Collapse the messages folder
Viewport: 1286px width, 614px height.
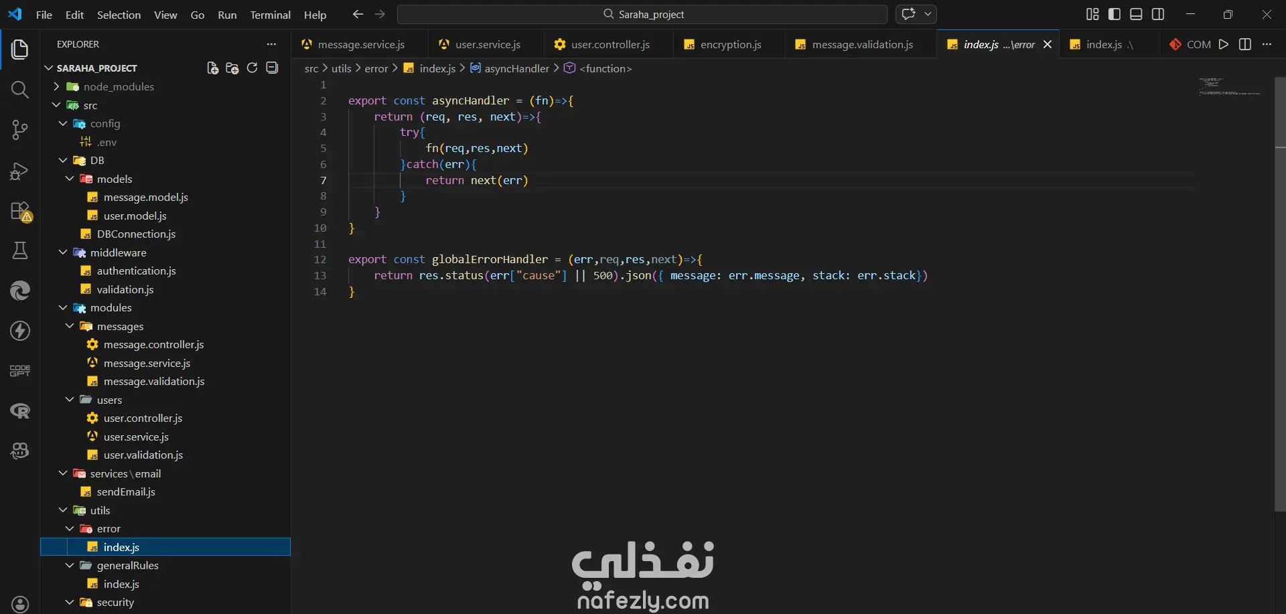[x=70, y=326]
